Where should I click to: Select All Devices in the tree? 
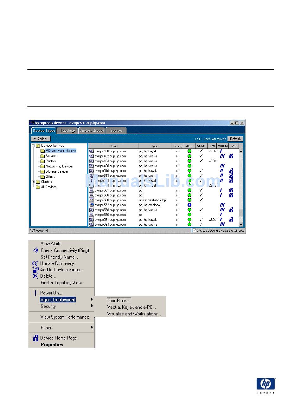point(49,187)
